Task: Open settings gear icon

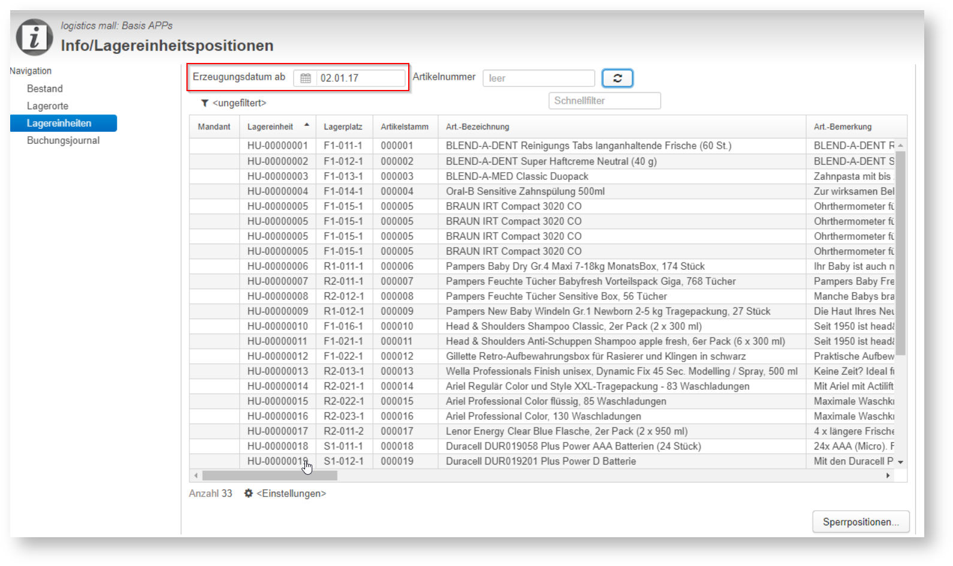Action: click(248, 493)
